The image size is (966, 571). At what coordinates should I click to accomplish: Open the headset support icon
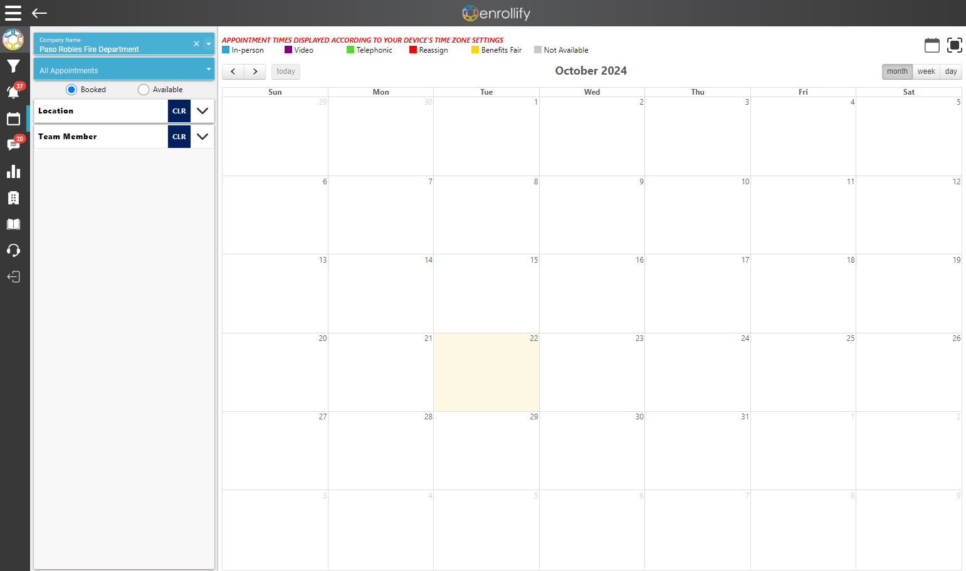point(13,251)
